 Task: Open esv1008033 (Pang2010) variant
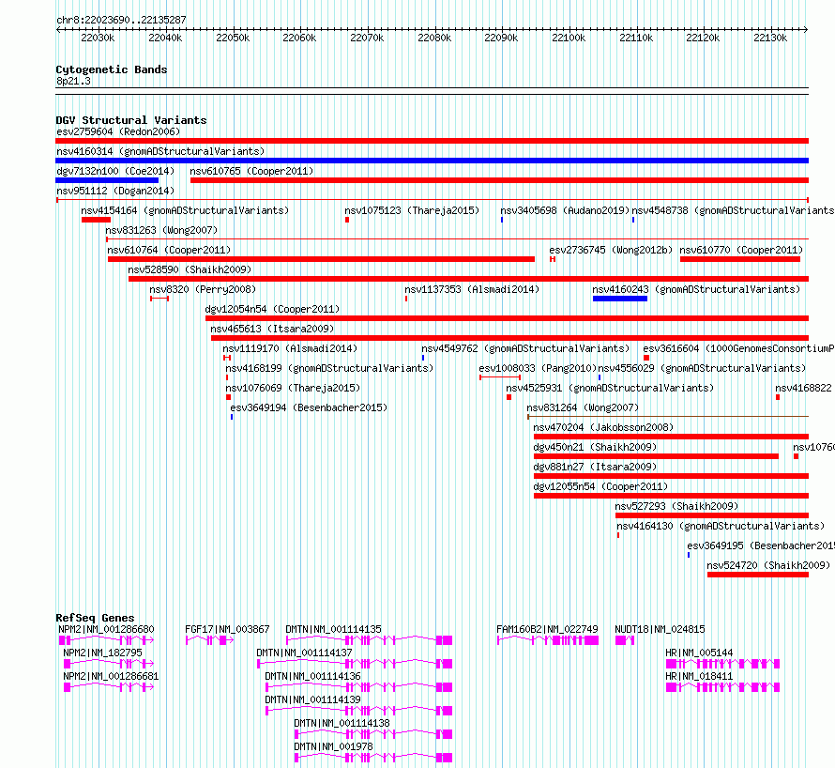pyautogui.click(x=500, y=377)
